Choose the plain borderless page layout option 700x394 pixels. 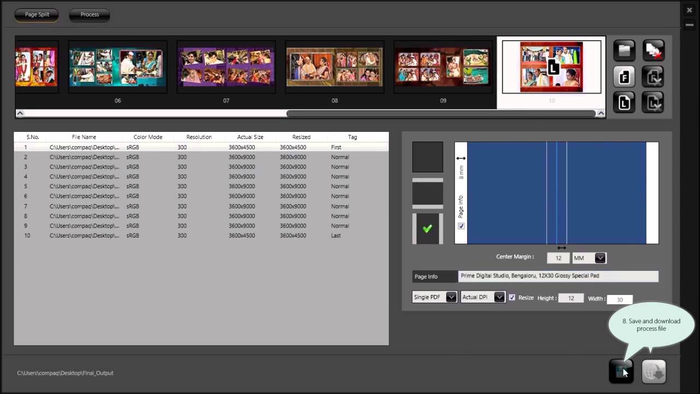coord(428,157)
